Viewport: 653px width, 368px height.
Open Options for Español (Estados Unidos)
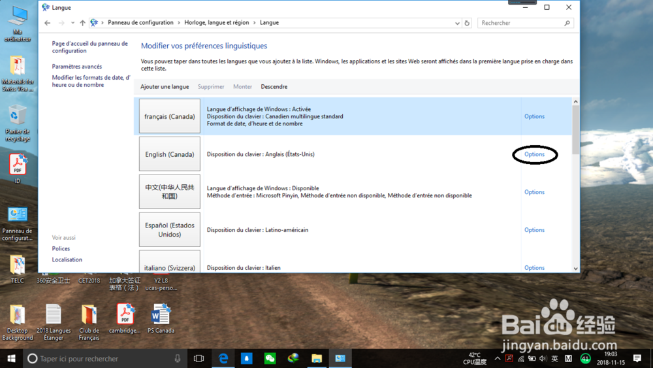pyautogui.click(x=534, y=230)
